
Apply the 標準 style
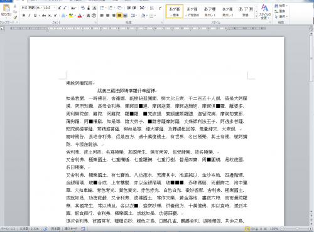point(175,11)
